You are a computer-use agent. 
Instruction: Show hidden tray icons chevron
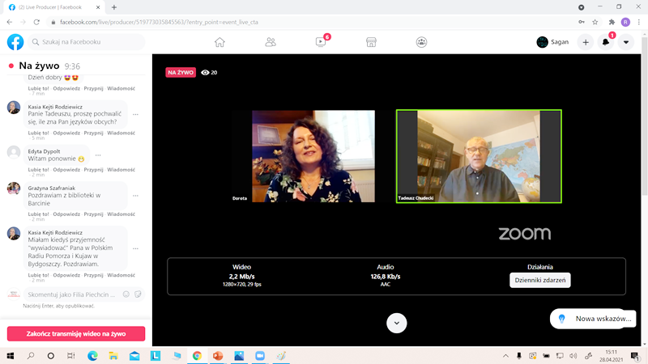[505, 356]
